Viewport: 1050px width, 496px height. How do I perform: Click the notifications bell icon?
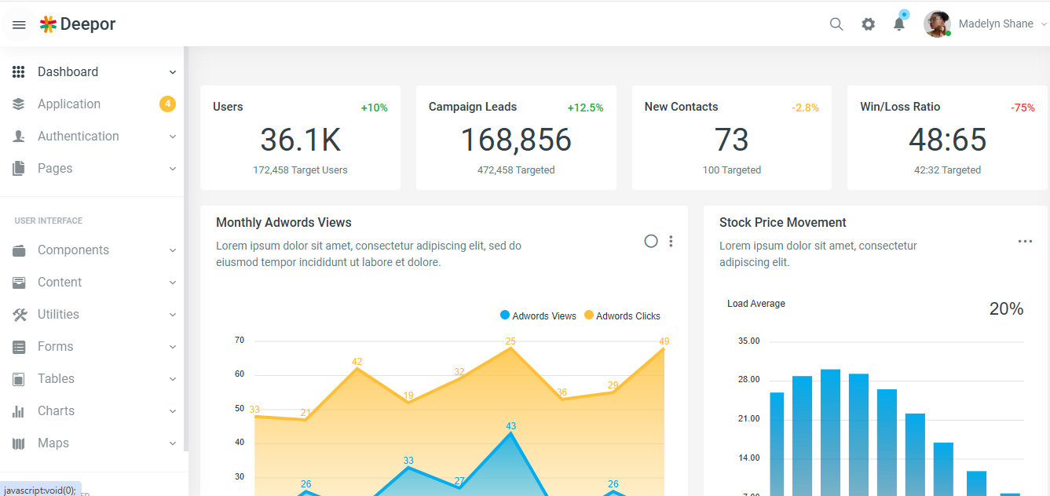pyautogui.click(x=898, y=24)
